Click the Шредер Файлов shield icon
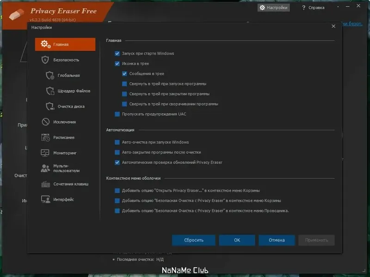370x277 pixels. [x=50, y=91]
